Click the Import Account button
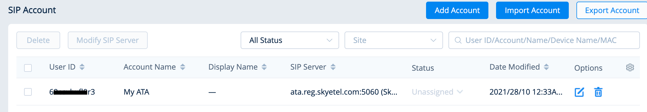 pos(532,10)
